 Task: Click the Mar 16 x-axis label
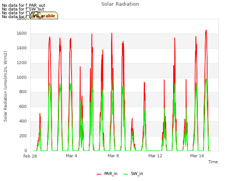point(197,156)
